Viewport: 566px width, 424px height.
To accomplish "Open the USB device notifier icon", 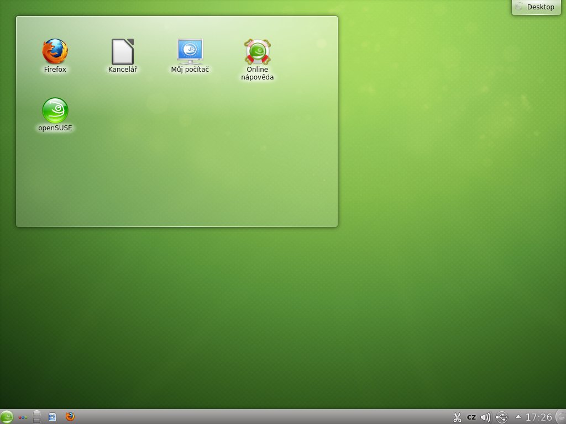I will [502, 417].
